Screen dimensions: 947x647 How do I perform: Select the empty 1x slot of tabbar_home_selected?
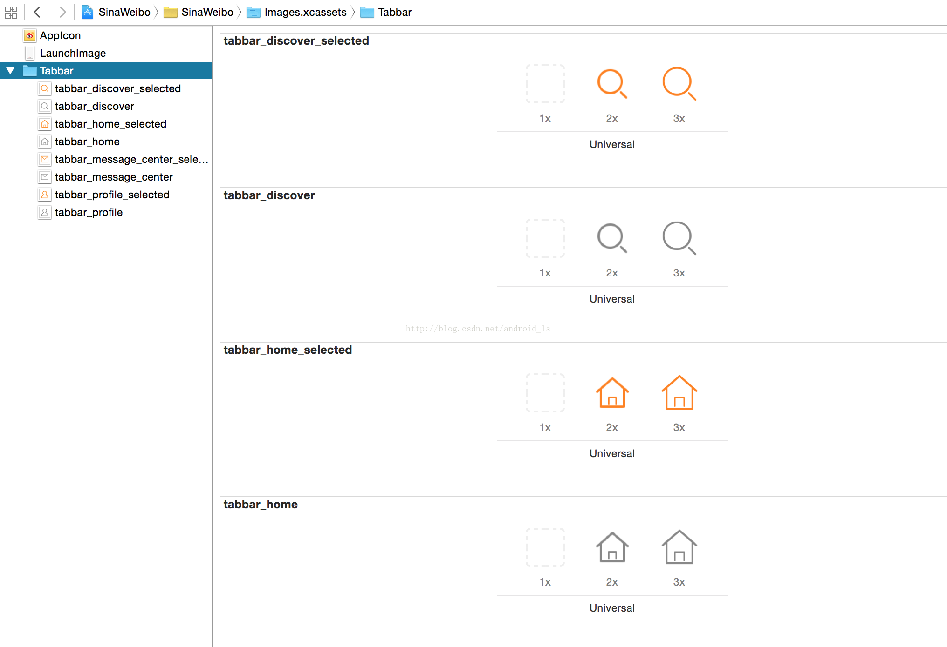click(545, 393)
